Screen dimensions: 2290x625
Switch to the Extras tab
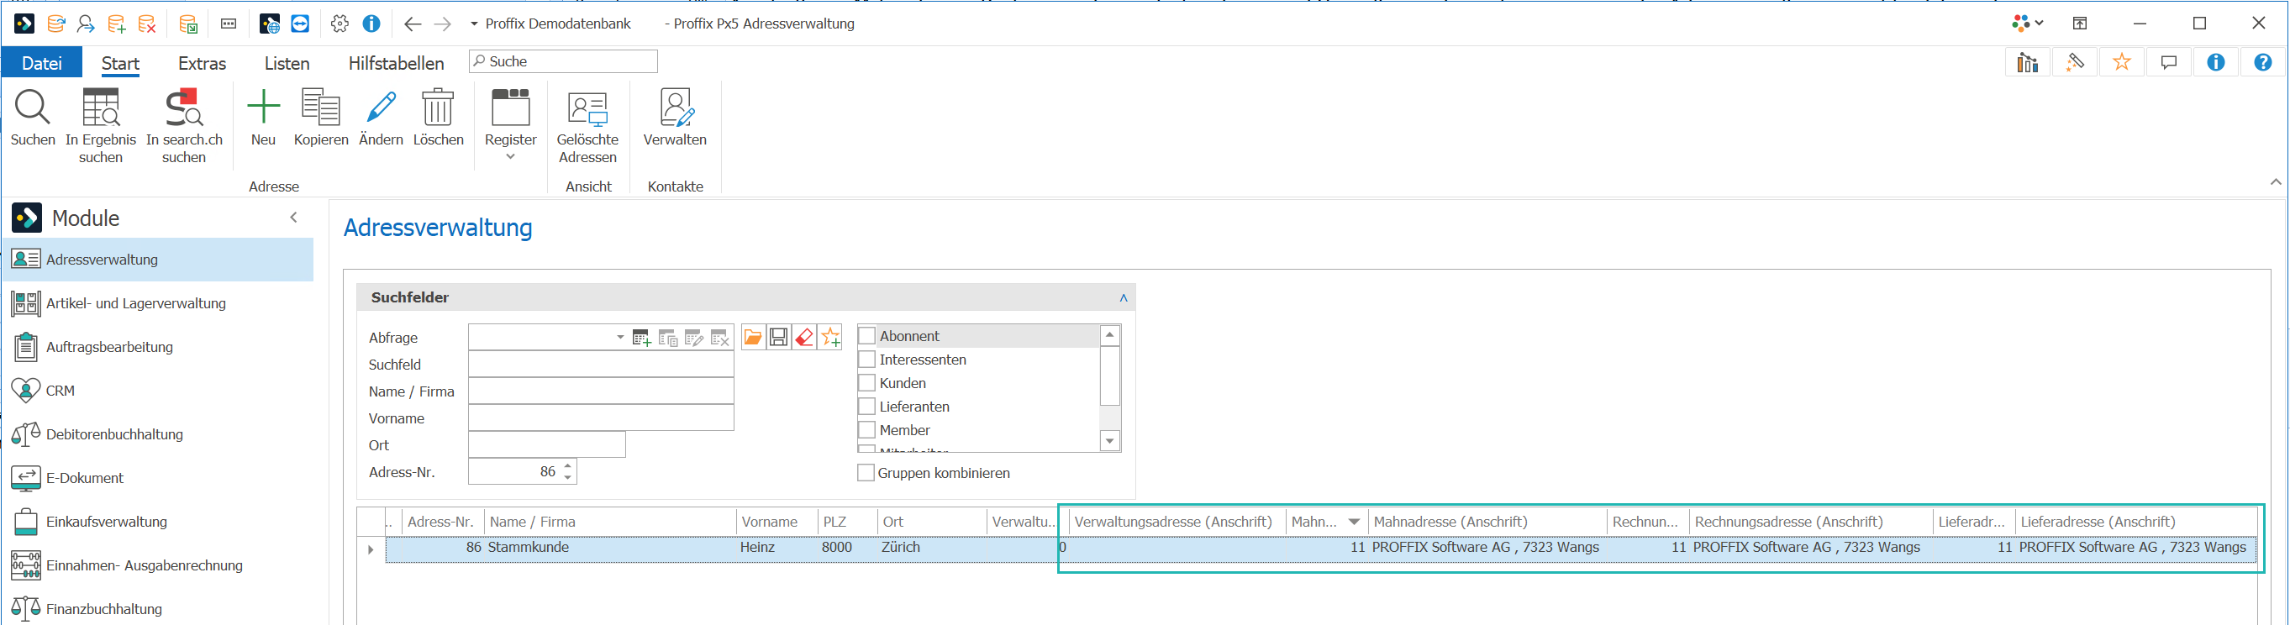[x=202, y=63]
